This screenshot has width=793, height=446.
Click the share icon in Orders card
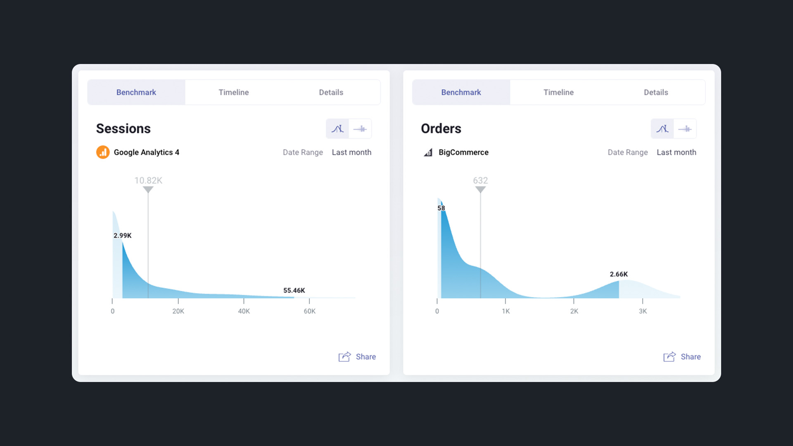669,357
